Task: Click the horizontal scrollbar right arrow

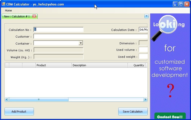Action: (145, 100)
